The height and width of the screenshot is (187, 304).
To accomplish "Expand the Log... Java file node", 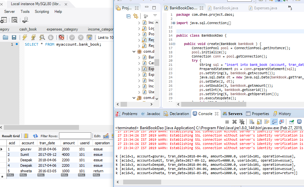I will (x=139, y=28).
